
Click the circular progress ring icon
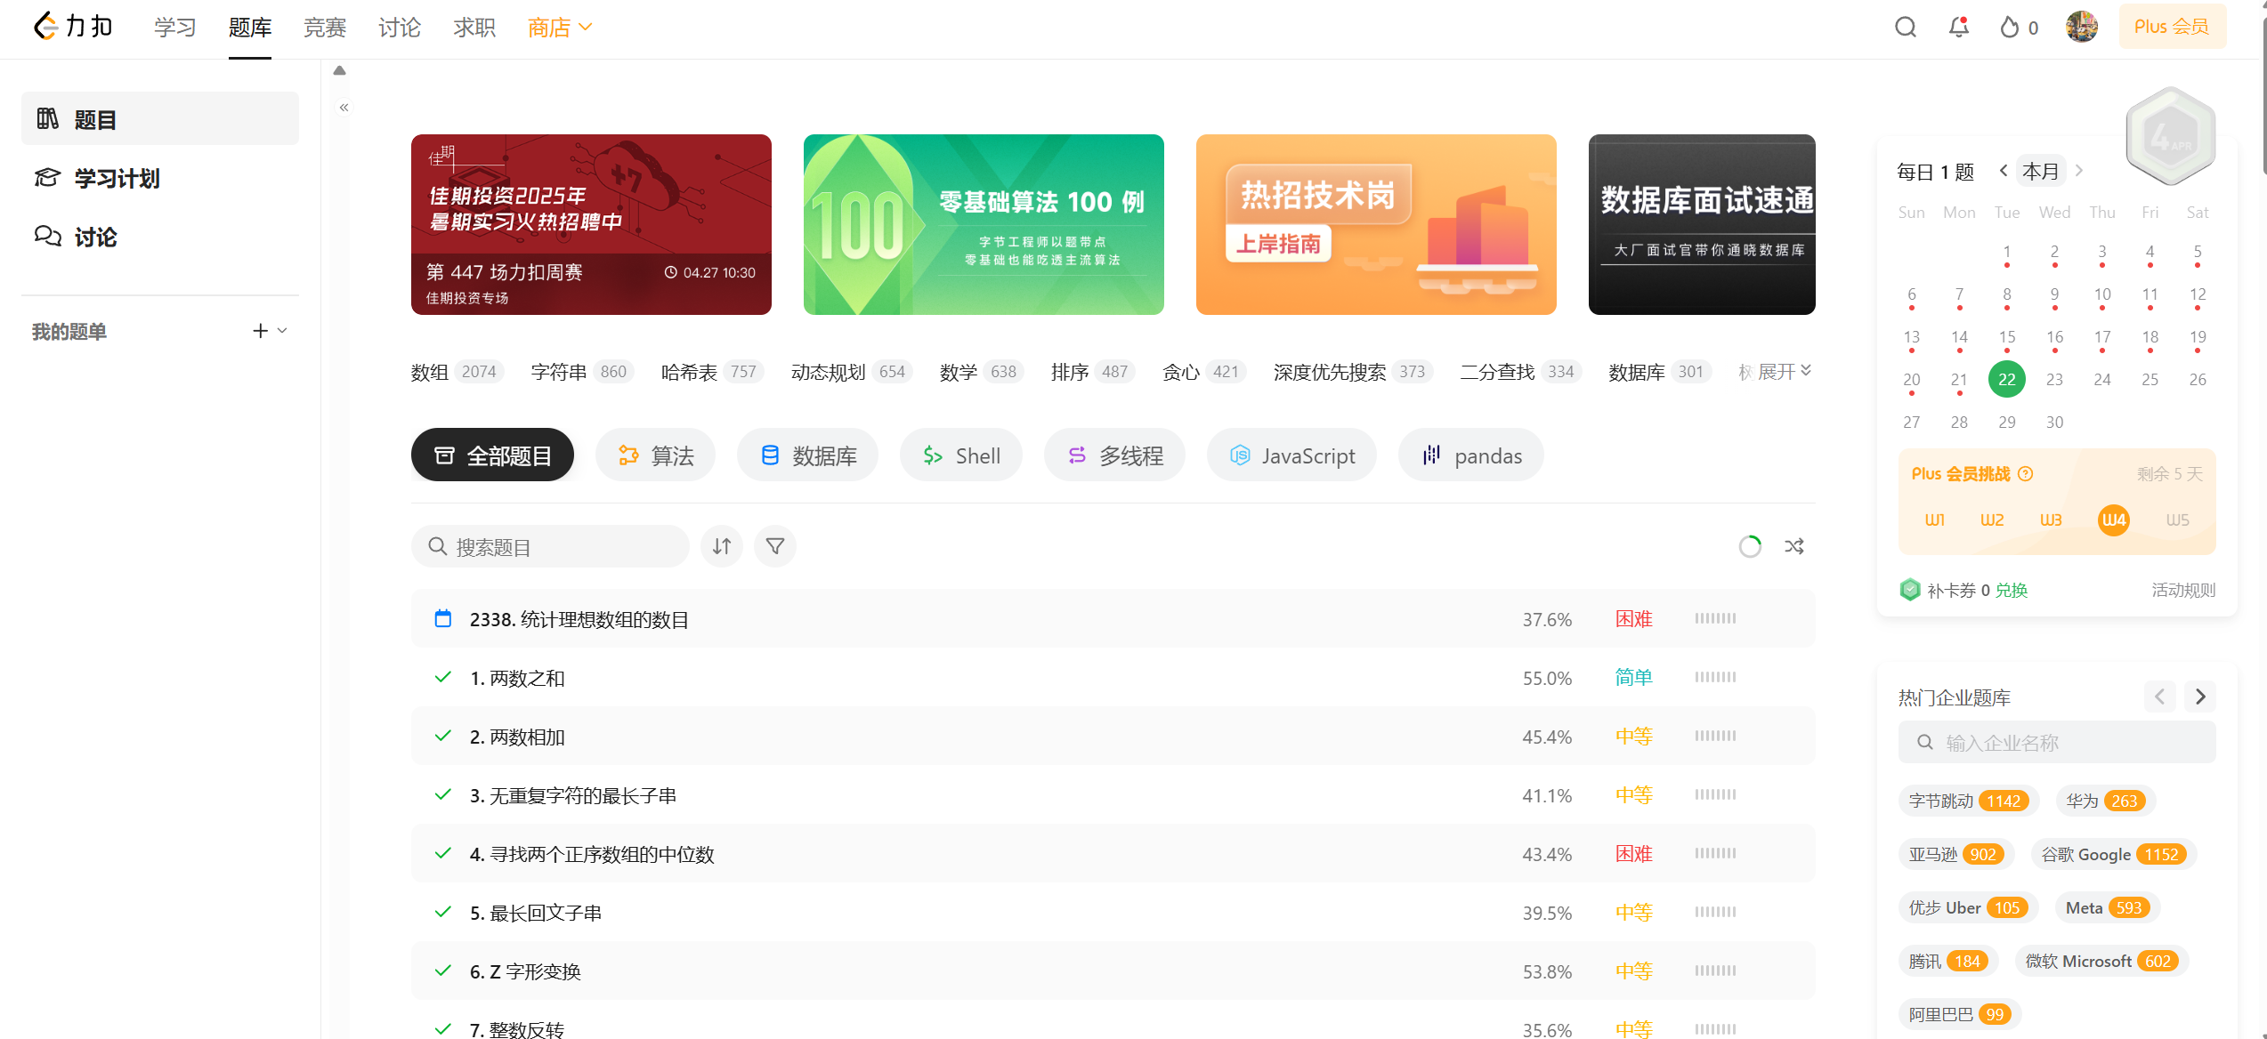click(x=1750, y=546)
